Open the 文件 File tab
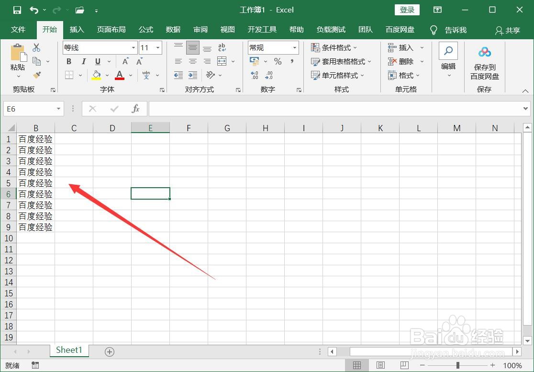534x372 pixels. pyautogui.click(x=18, y=30)
